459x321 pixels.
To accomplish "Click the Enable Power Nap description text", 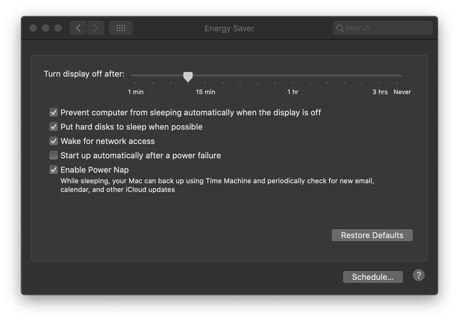I will point(217,185).
